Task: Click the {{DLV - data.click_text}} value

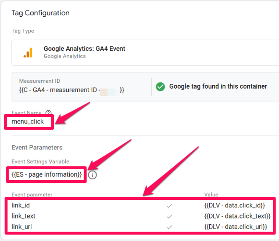Action: point(237,216)
